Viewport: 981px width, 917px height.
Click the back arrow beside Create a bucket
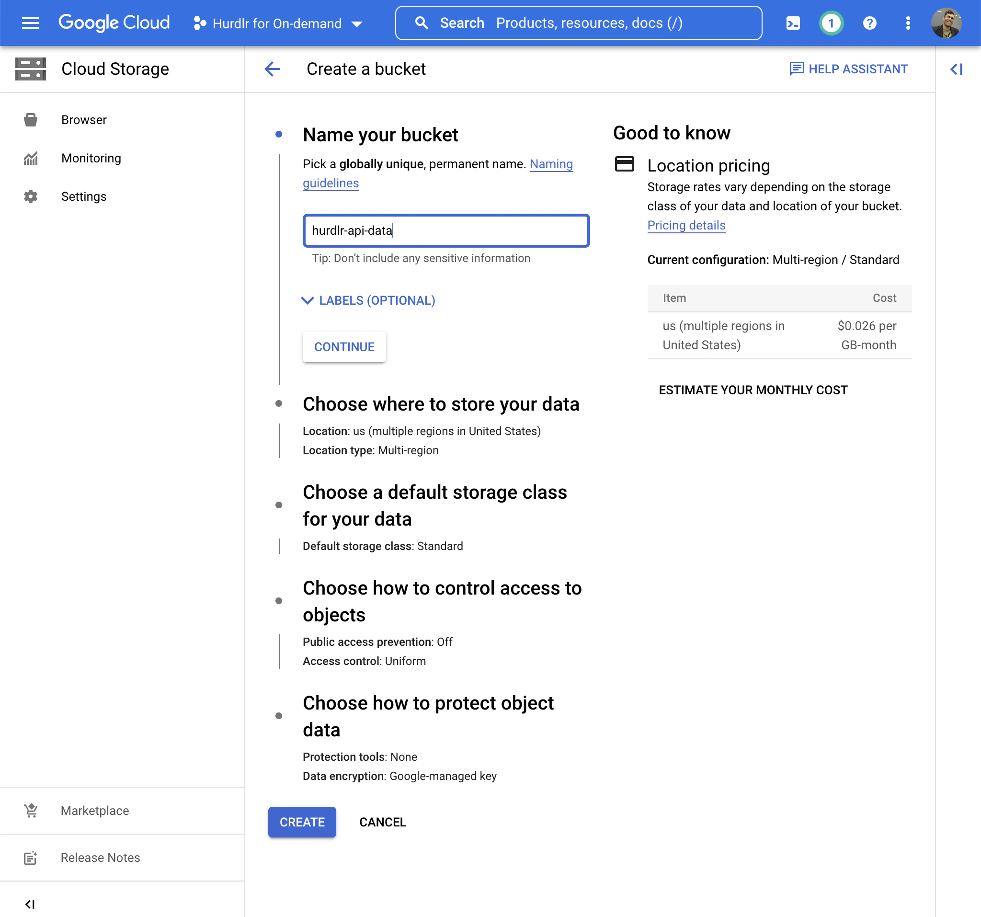tap(272, 69)
